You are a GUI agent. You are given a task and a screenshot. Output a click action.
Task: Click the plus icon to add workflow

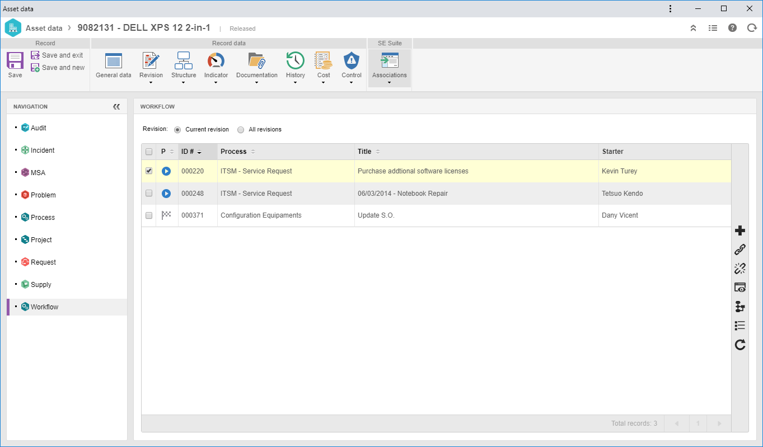(740, 230)
